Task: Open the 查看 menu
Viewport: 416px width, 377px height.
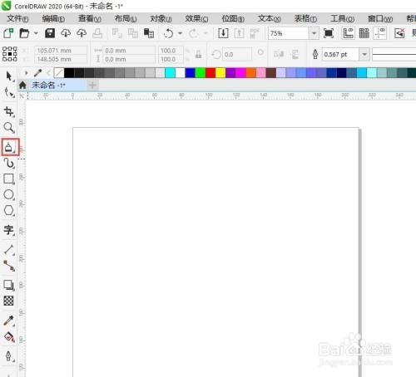Action: point(90,18)
